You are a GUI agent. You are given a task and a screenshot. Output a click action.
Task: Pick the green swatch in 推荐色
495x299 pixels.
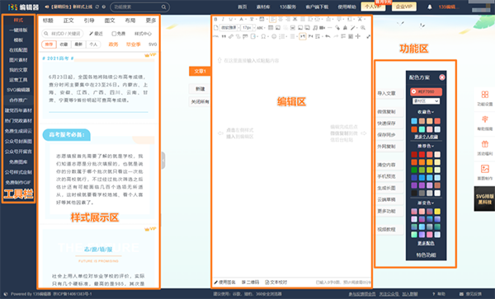click(x=414, y=170)
